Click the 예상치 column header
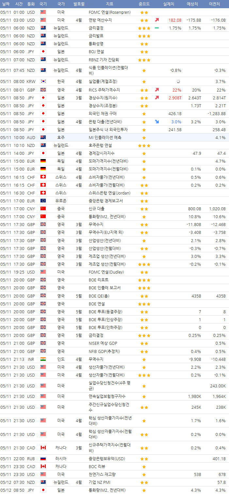 (192, 4)
